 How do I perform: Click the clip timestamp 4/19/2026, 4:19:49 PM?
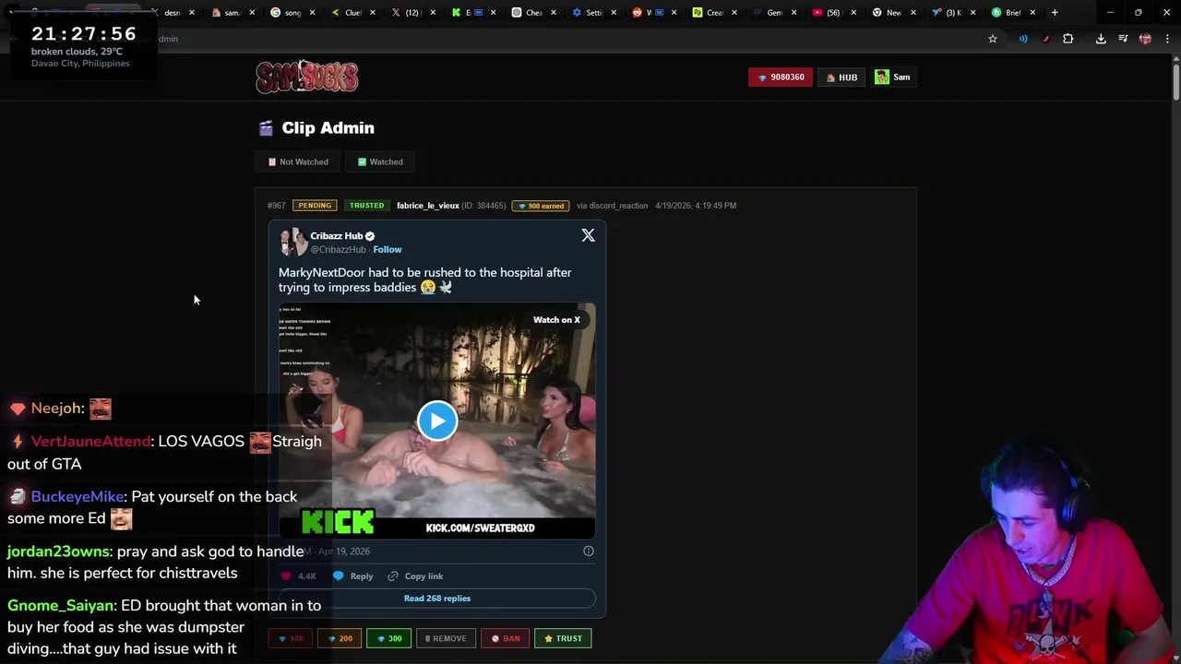click(x=696, y=206)
